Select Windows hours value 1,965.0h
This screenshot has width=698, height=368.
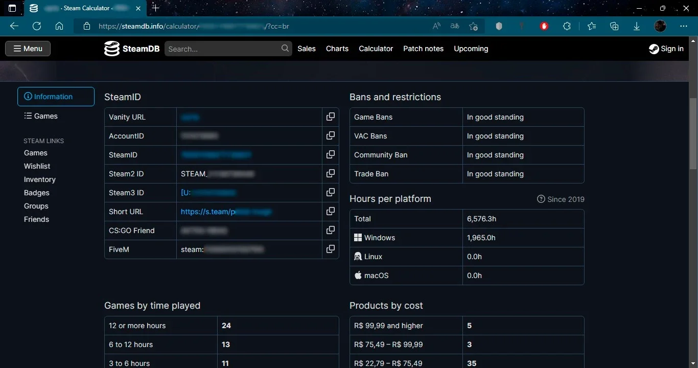pos(481,238)
